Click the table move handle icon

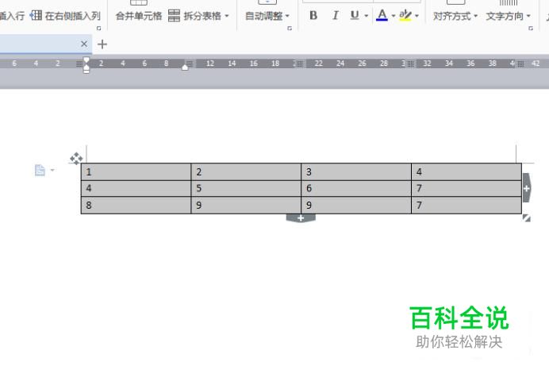[76, 159]
